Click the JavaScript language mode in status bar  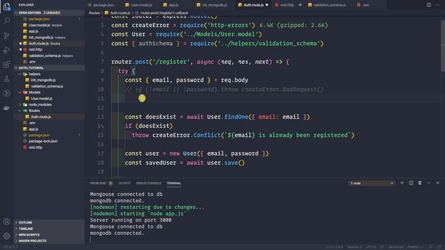click(396, 247)
